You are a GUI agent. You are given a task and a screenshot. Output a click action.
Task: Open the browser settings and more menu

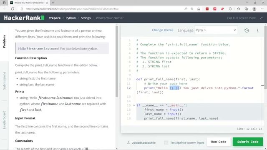pyautogui.click(x=262, y=9)
